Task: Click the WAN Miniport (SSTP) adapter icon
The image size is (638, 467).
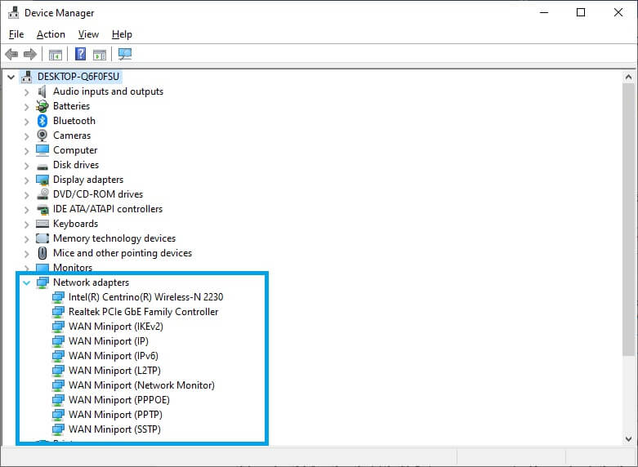Action: (x=58, y=429)
